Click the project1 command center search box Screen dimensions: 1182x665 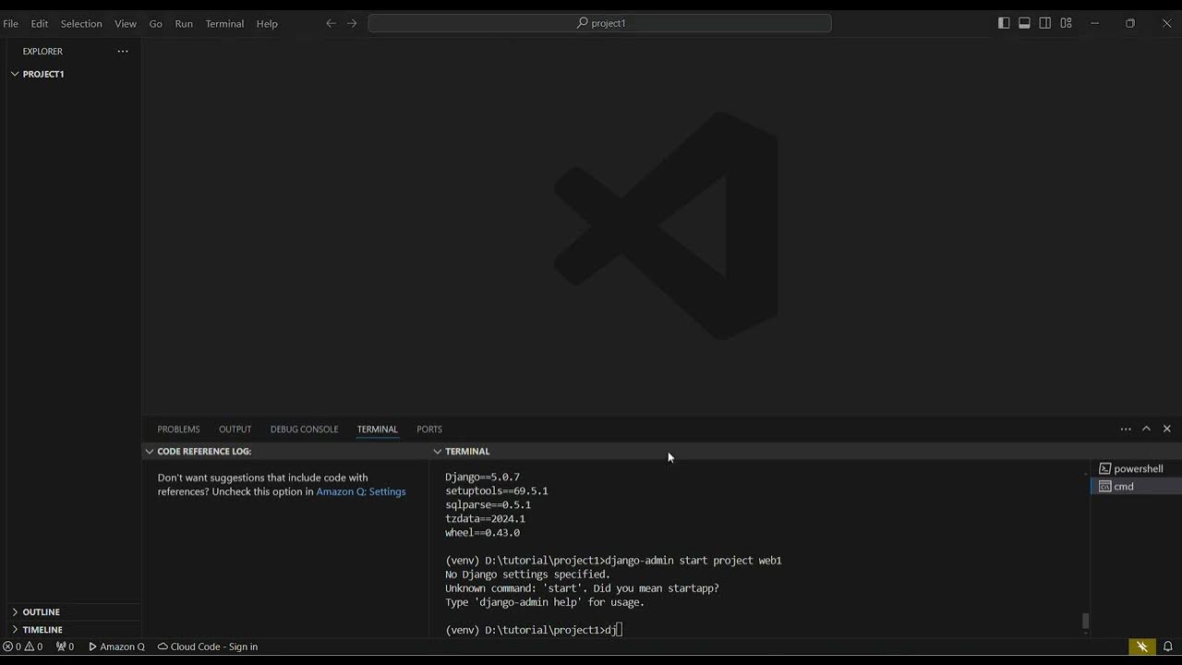click(x=599, y=23)
